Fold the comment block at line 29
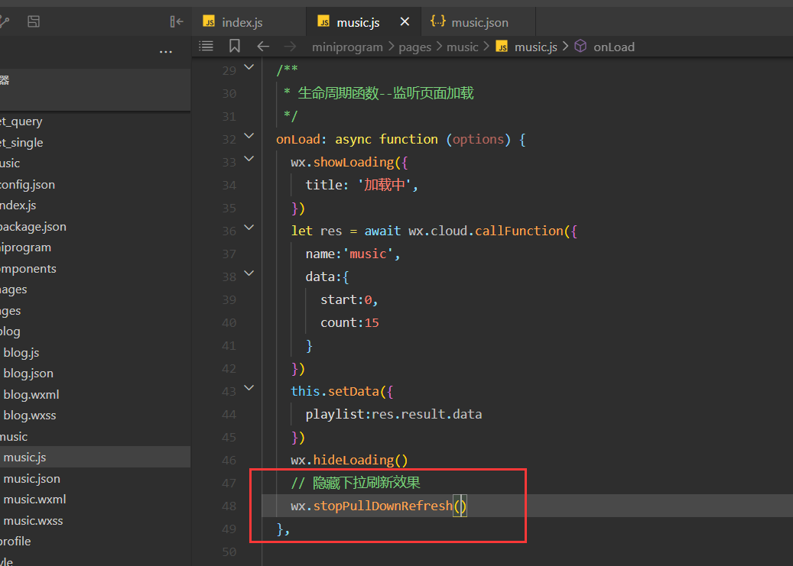Screen dimensions: 793x566 click(249, 66)
